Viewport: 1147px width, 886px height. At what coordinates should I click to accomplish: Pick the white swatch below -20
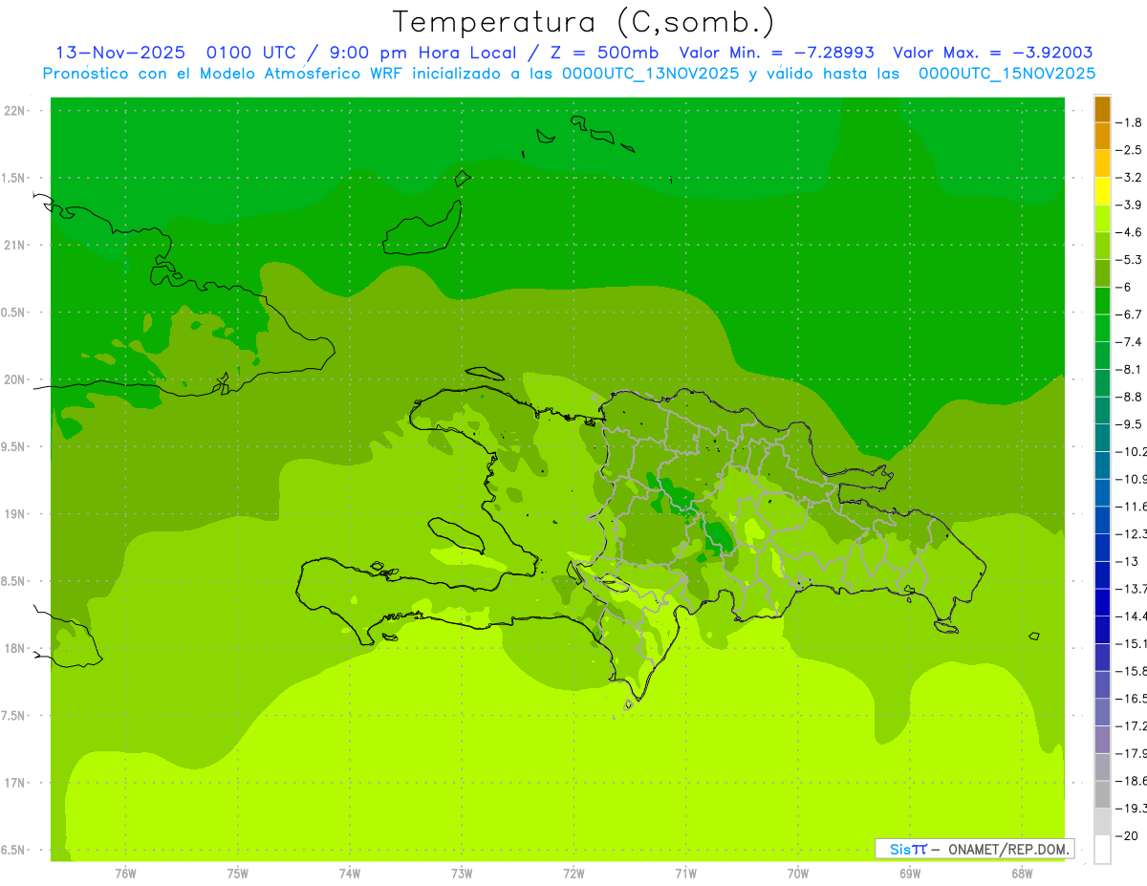[x=1102, y=850]
